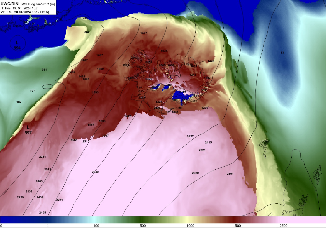Click the 1341 height value
Screen dimensions: 326x228
click(x=175, y=112)
